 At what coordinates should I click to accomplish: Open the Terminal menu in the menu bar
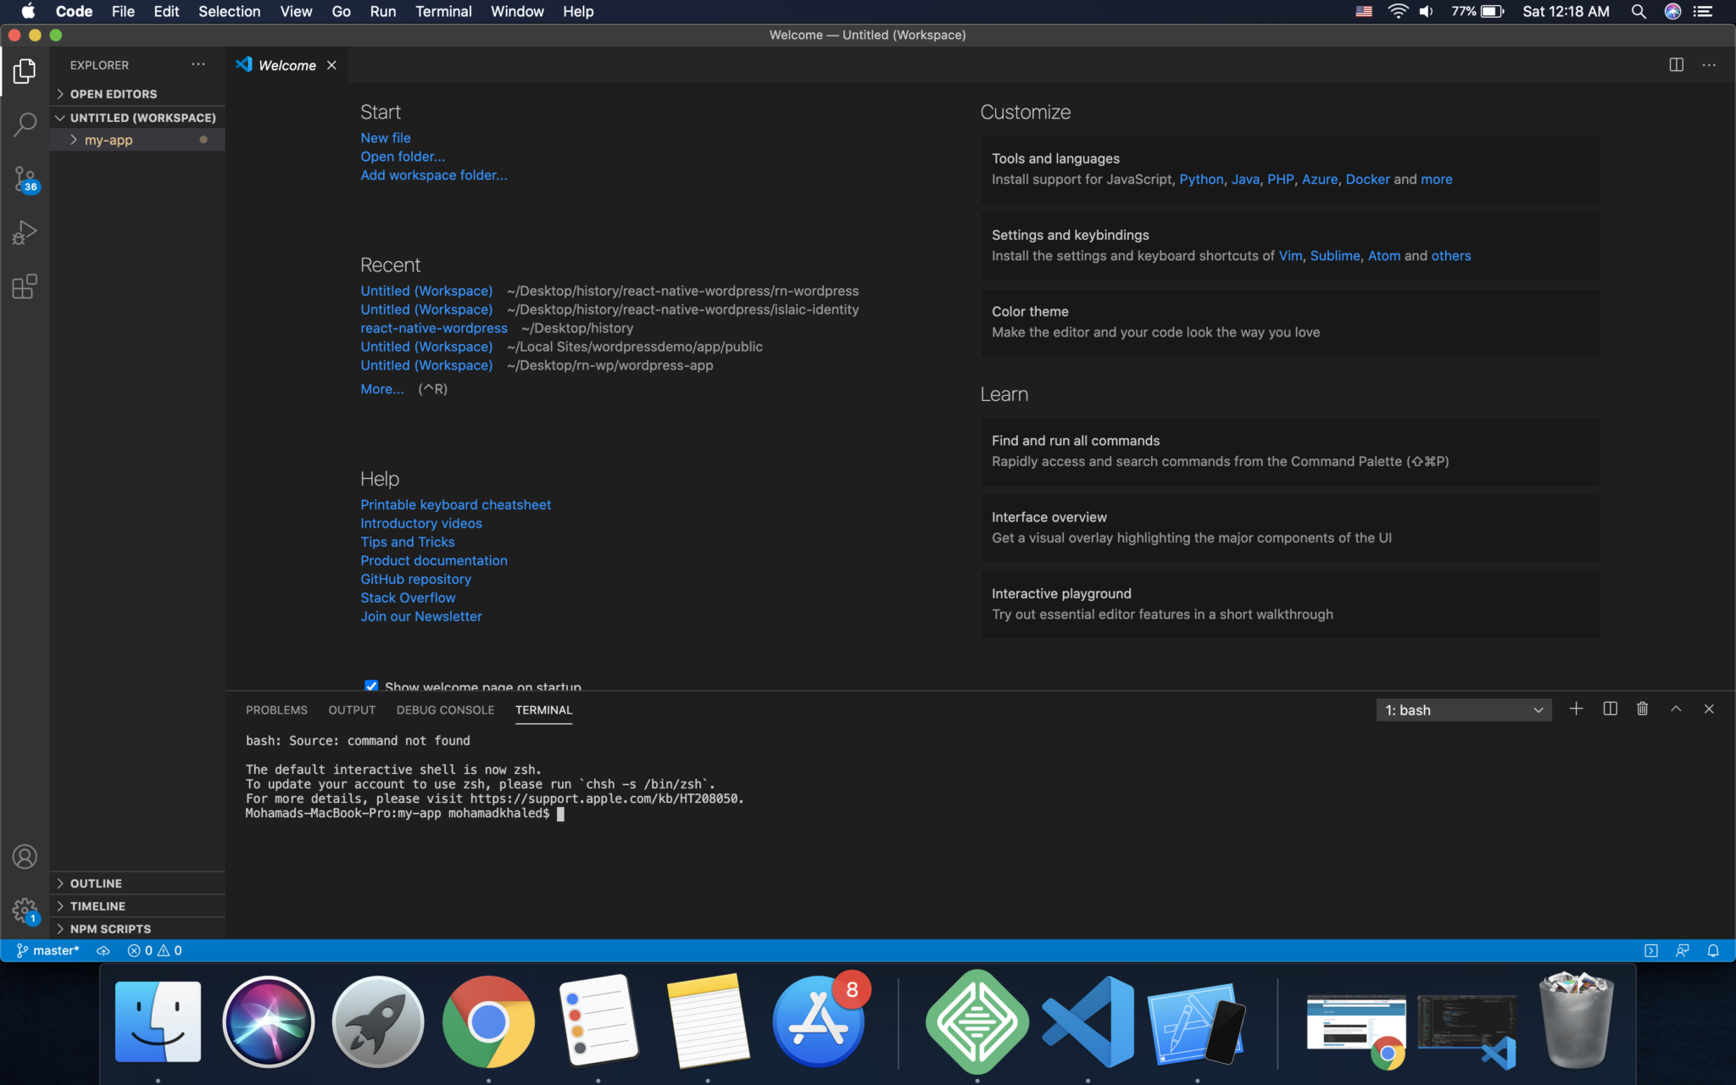[x=443, y=11]
